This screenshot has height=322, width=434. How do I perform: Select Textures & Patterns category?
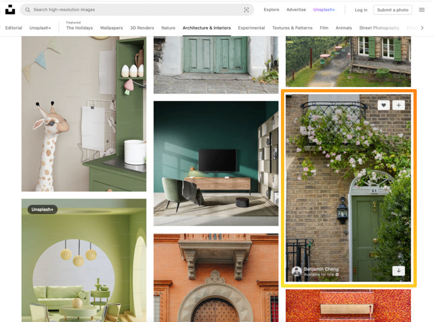point(292,28)
